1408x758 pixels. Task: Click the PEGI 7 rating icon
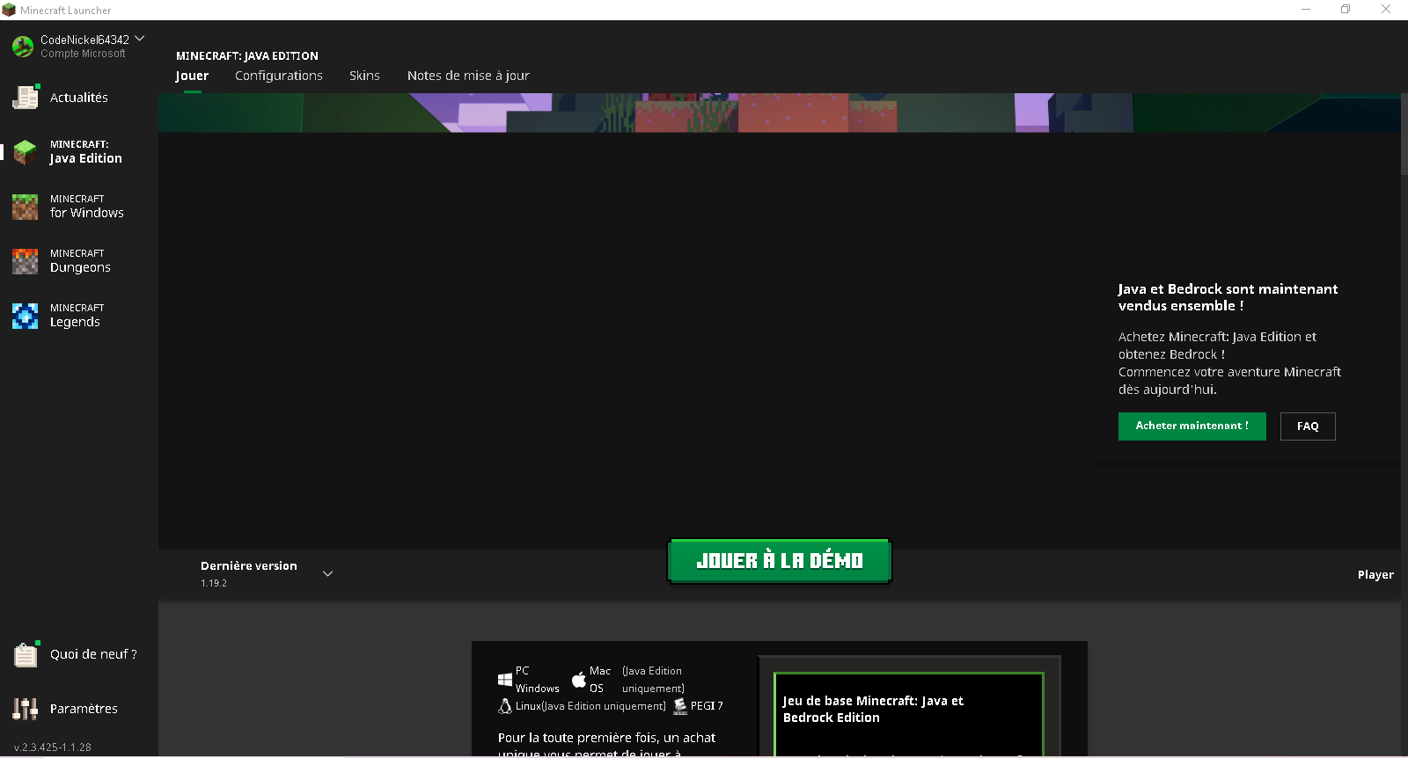[680, 706]
